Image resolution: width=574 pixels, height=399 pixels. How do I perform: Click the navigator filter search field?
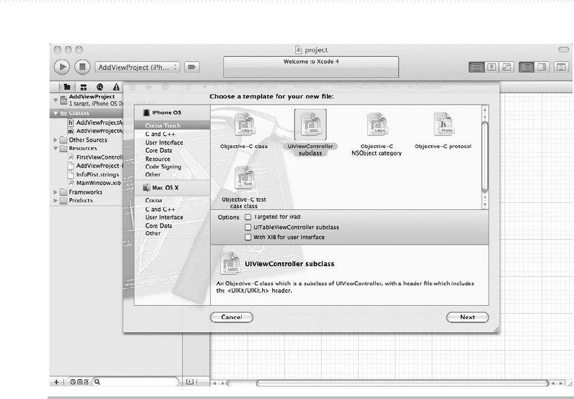pyautogui.click(x=135, y=382)
